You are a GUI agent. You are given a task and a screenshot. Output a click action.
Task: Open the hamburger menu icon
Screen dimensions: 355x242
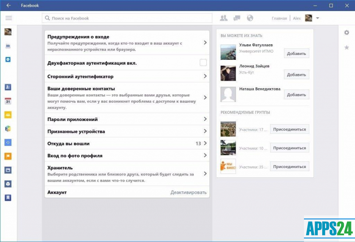point(8,18)
